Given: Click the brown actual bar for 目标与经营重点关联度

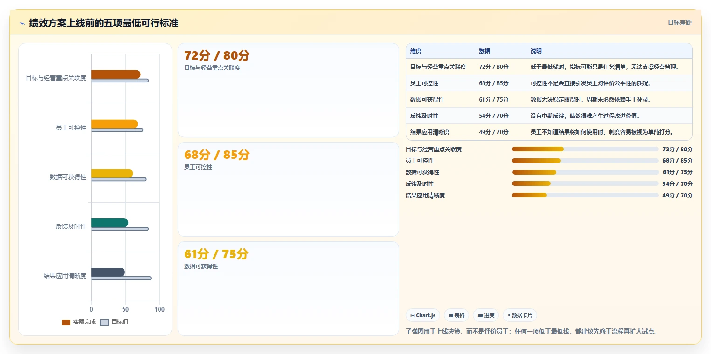Looking at the screenshot, I should pyautogui.click(x=116, y=75).
